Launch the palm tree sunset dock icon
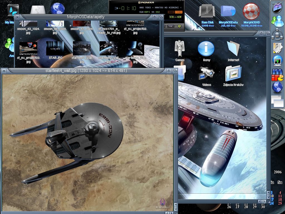 277,8
